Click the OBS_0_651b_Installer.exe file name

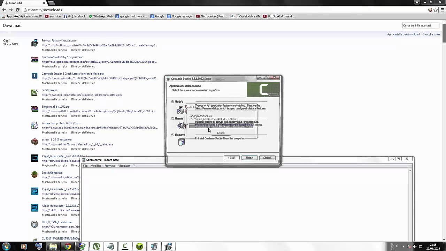57,222
